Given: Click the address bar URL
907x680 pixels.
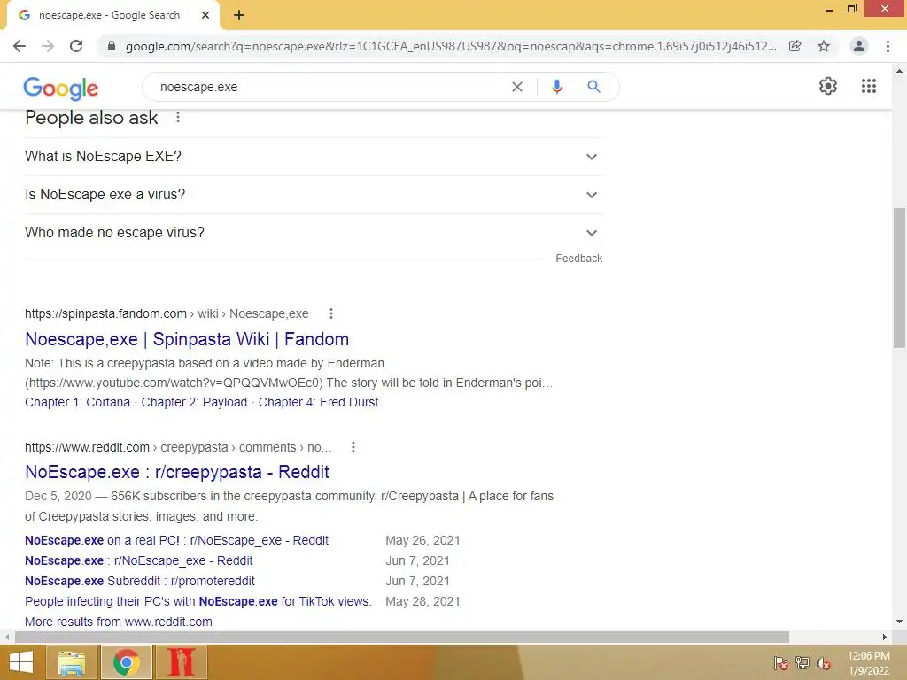Looking at the screenshot, I should [x=451, y=46].
